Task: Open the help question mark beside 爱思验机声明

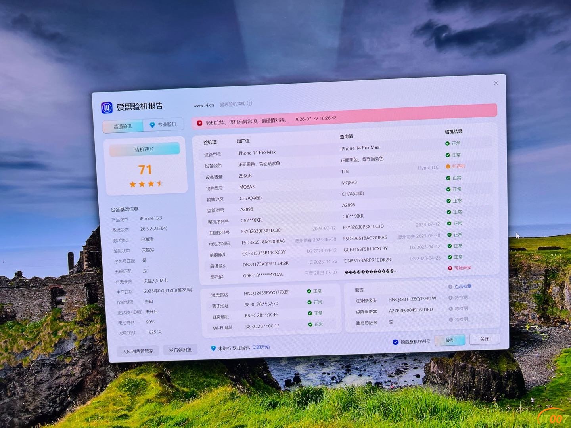Action: click(249, 103)
